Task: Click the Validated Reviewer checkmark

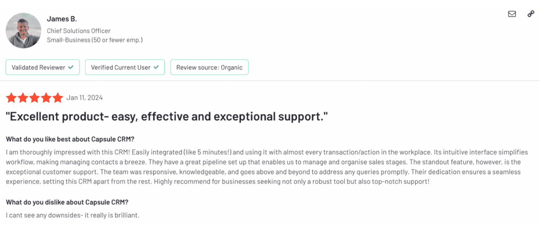Action: [x=71, y=67]
